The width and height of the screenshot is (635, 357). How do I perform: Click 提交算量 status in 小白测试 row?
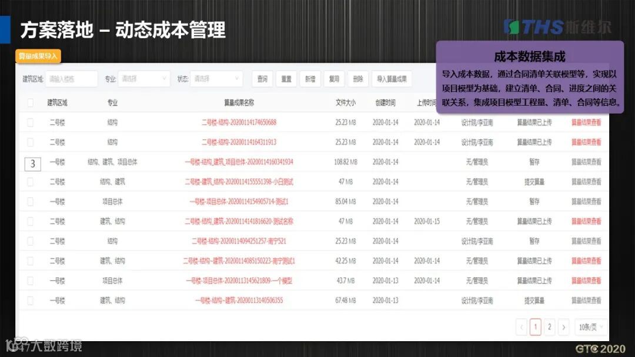pyautogui.click(x=534, y=181)
